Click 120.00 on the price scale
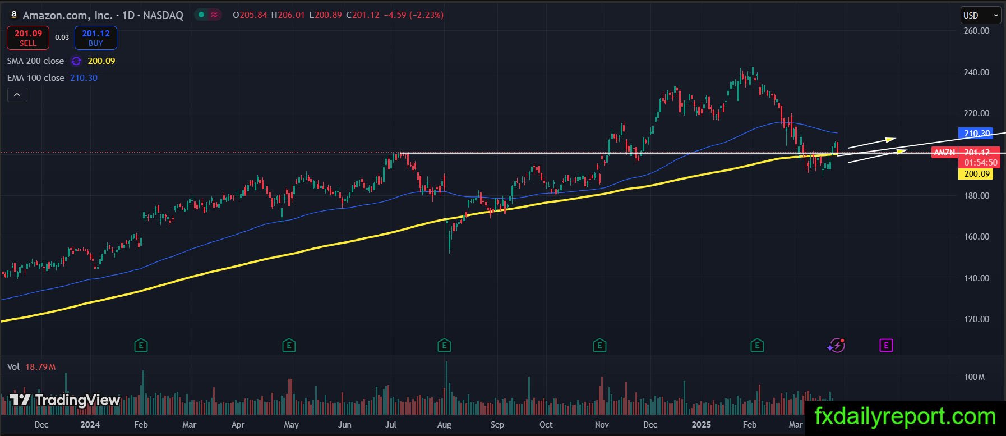Screen dimensions: 1006x436 click(977, 319)
